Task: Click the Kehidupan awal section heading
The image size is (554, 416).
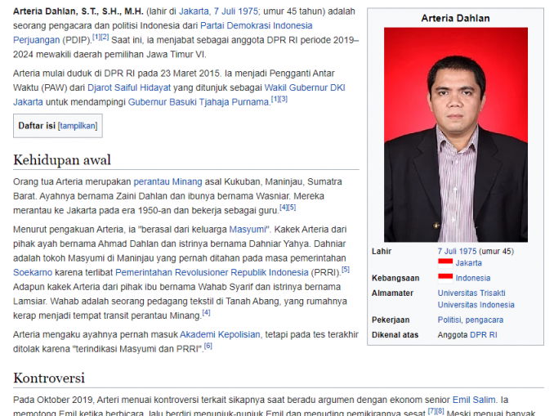Action: pyautogui.click(x=62, y=160)
